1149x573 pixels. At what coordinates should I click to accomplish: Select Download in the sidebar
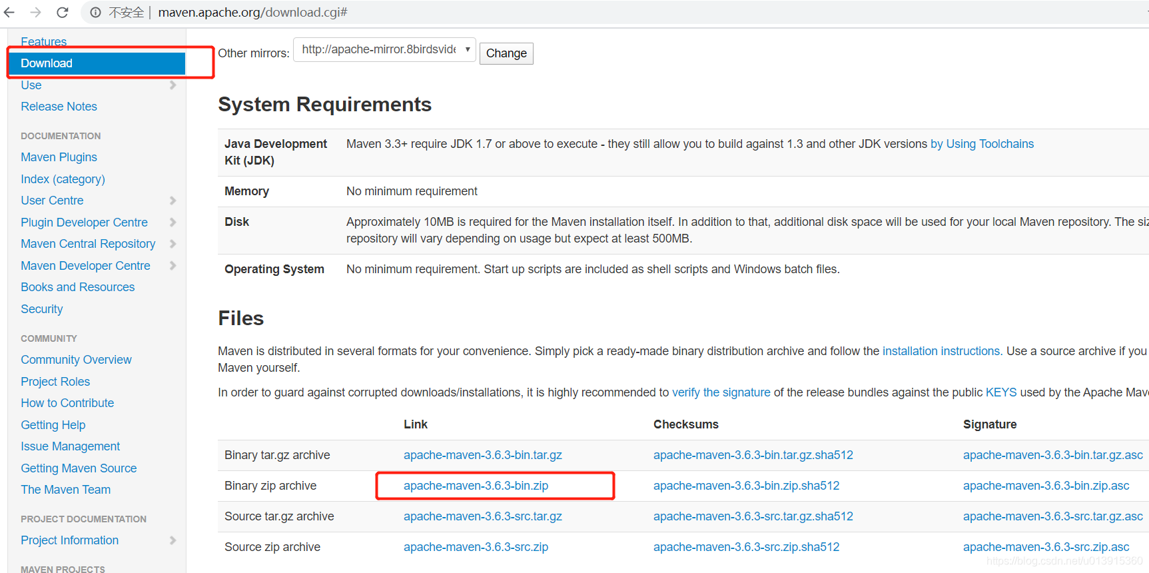pos(97,63)
